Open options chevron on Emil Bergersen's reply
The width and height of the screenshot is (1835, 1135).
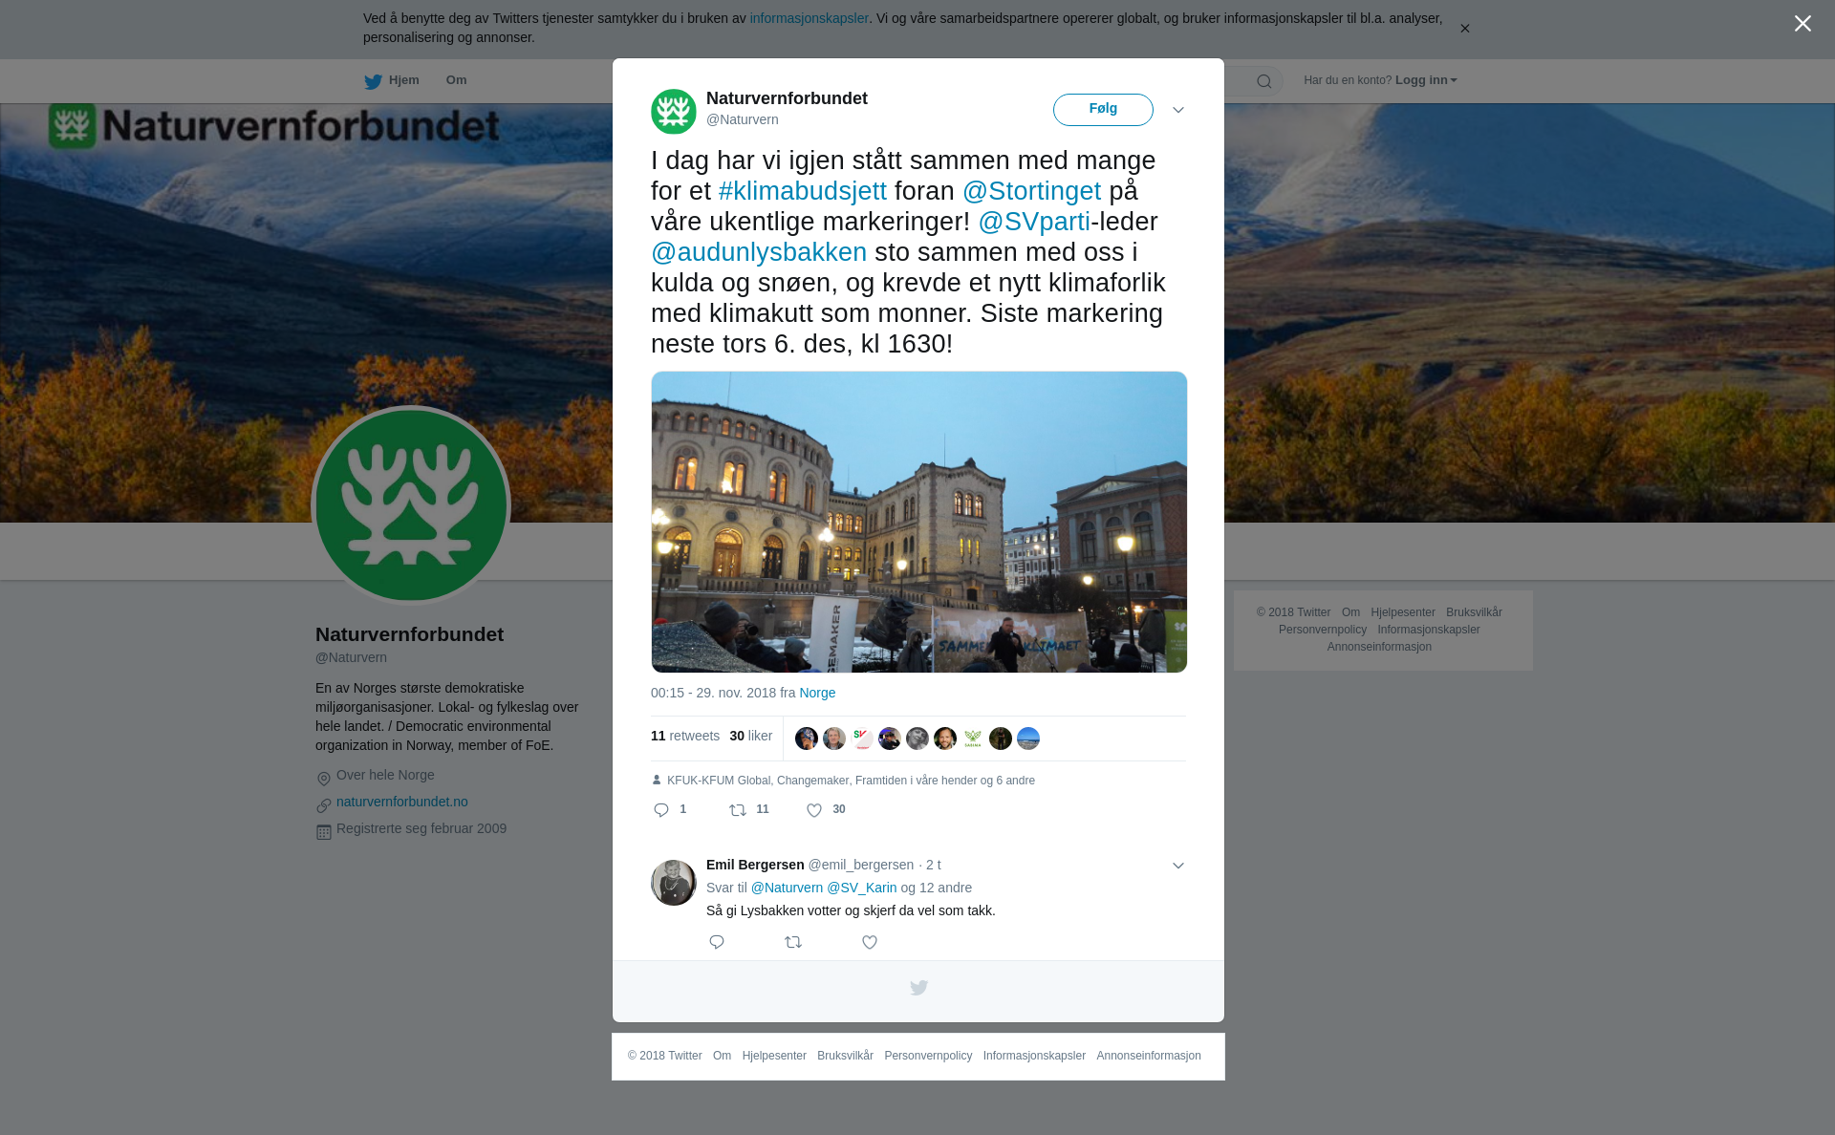pos(1178,866)
